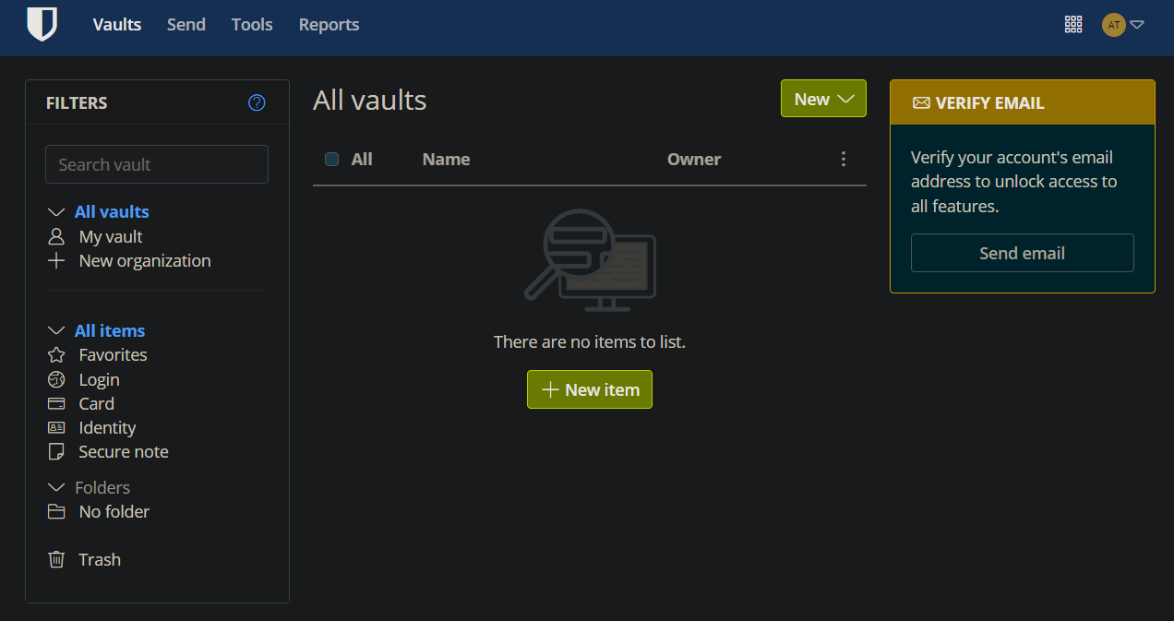
Task: Filter by Identity type
Action: click(107, 427)
